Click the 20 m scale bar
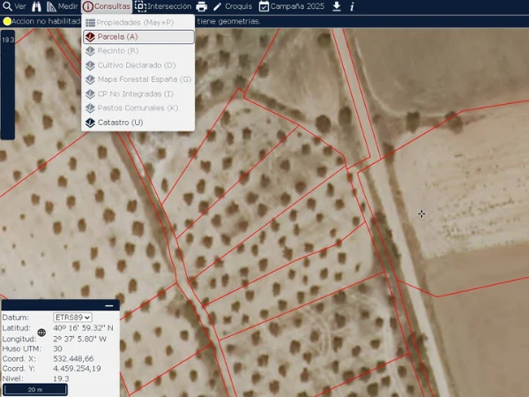This screenshot has height=397, width=529. [35, 389]
